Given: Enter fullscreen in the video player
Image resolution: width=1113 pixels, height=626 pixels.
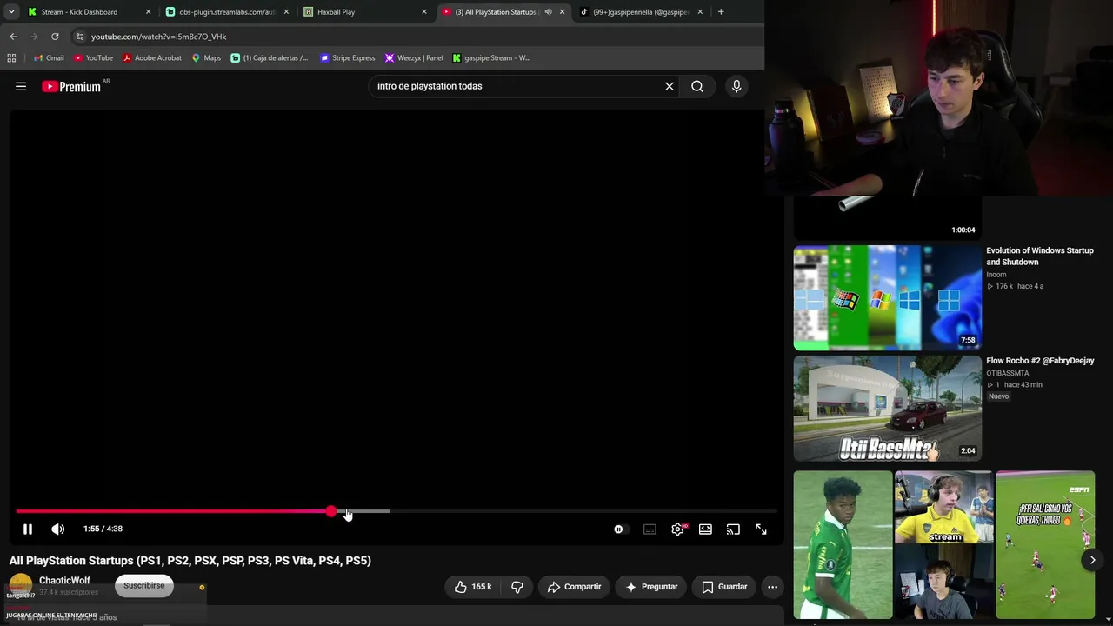Looking at the screenshot, I should [761, 529].
